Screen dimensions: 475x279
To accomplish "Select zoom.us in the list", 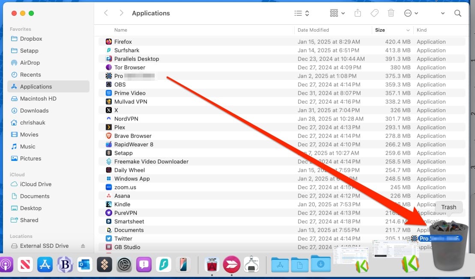I will point(282,187).
